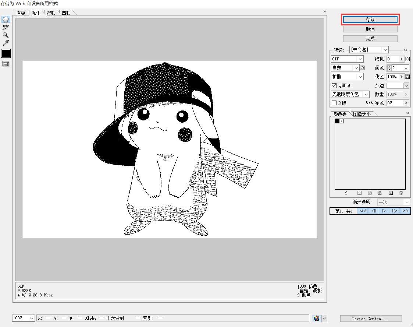Click the mask icon next to 仿色

tap(407, 77)
